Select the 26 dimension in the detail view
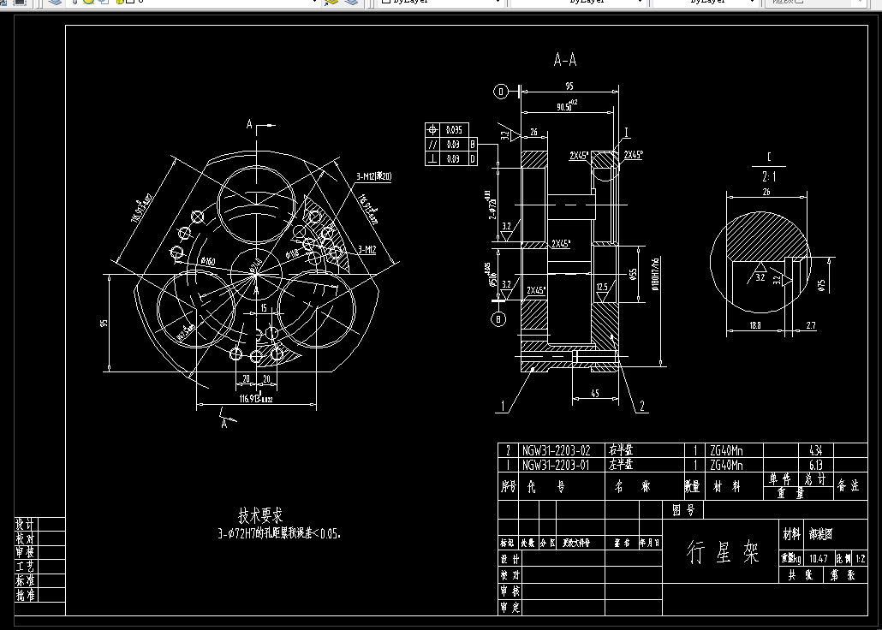Image resolution: width=882 pixels, height=630 pixels. point(766,193)
